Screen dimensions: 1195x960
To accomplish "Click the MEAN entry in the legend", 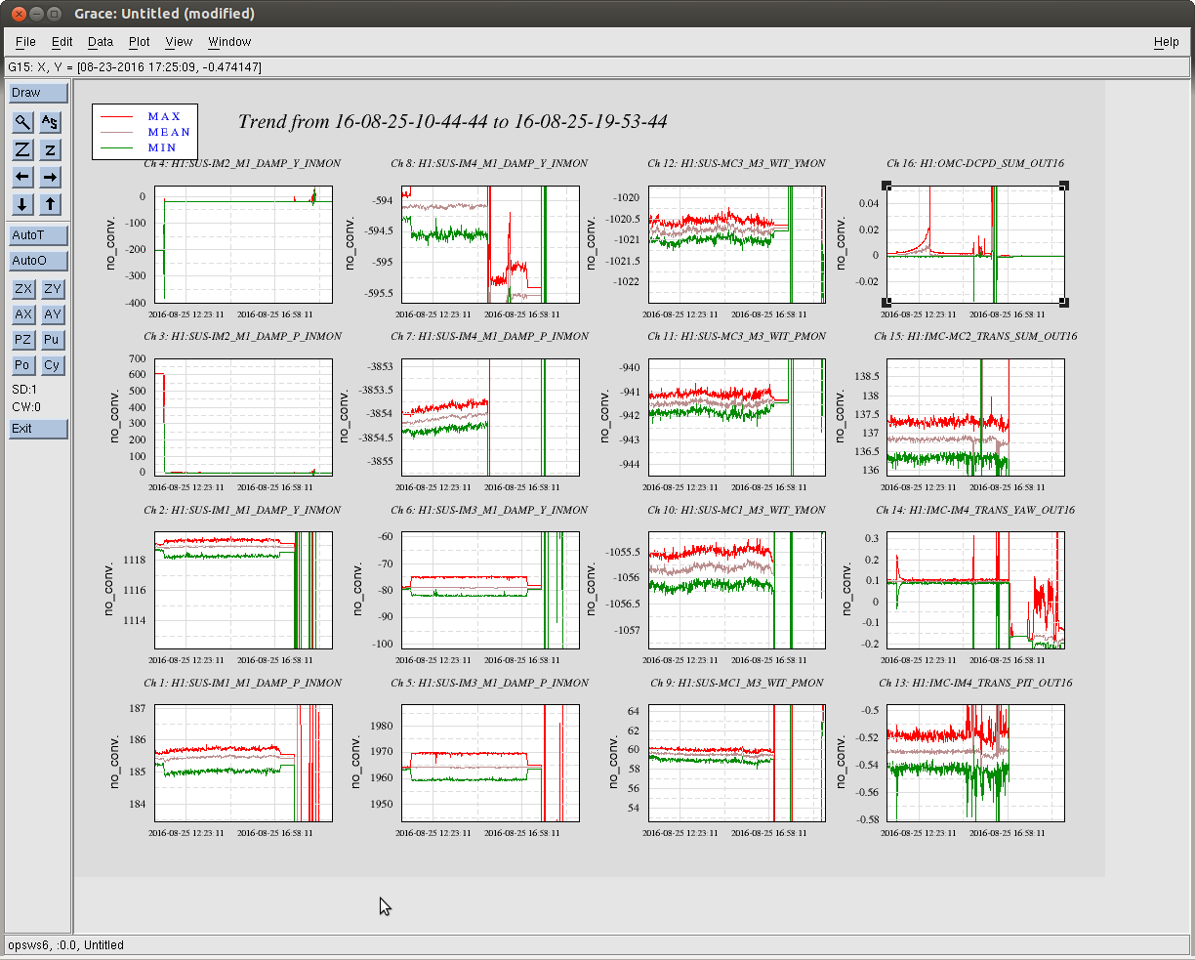I will [169, 132].
